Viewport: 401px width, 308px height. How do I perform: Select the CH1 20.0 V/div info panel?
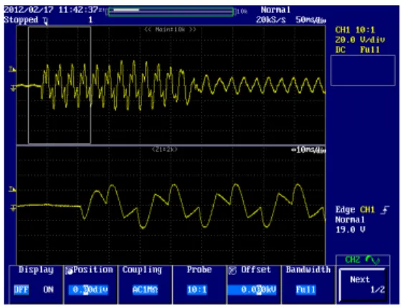pyautogui.click(x=360, y=39)
